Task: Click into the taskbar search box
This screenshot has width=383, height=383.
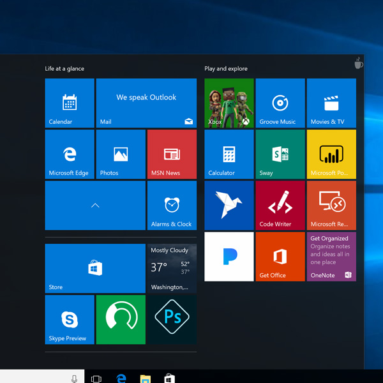Action: click(42, 376)
